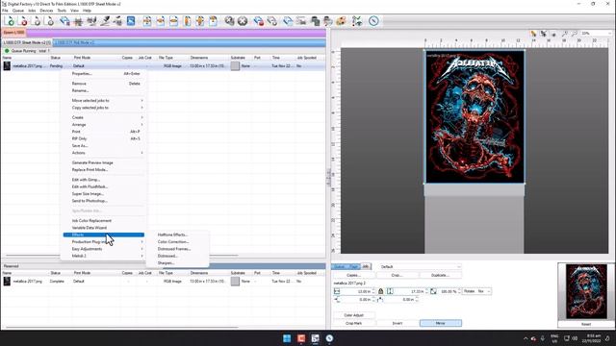Image resolution: width=616 pixels, height=346 pixels.
Task: Toggle the Invert option
Action: point(398,323)
